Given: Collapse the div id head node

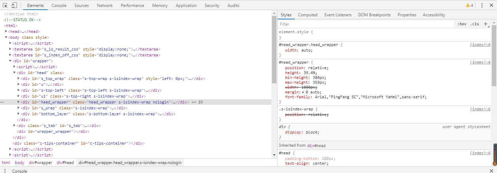Looking at the screenshot, I should tap(15, 73).
